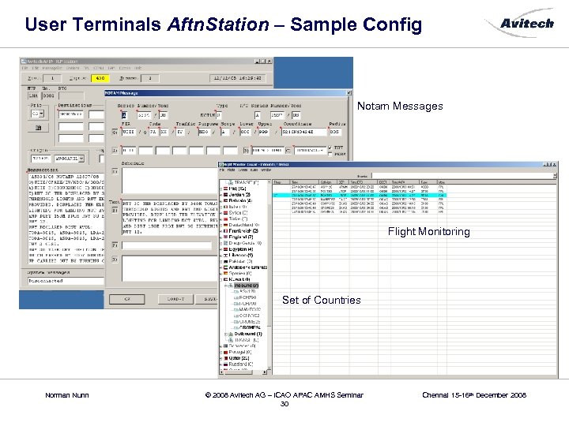This screenshot has width=569, height=426.
Task: Select the England (7) country node
Action: tap(241, 237)
